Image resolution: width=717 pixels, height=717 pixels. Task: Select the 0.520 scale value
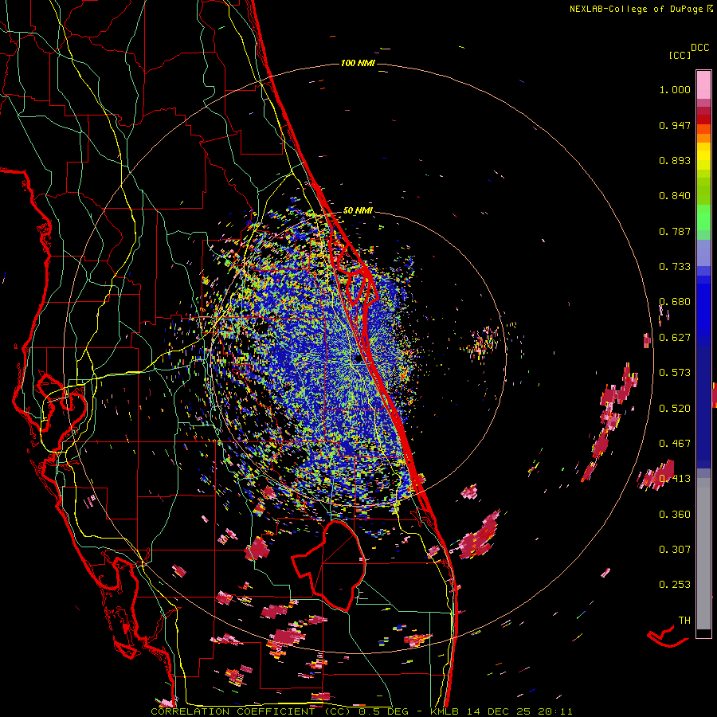(675, 409)
